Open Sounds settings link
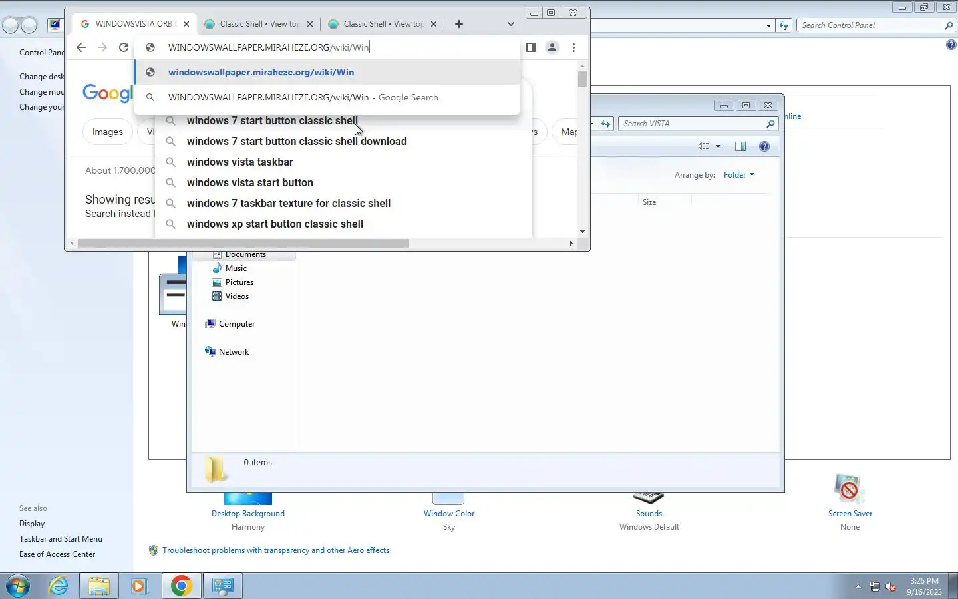958x599 pixels. click(x=649, y=514)
